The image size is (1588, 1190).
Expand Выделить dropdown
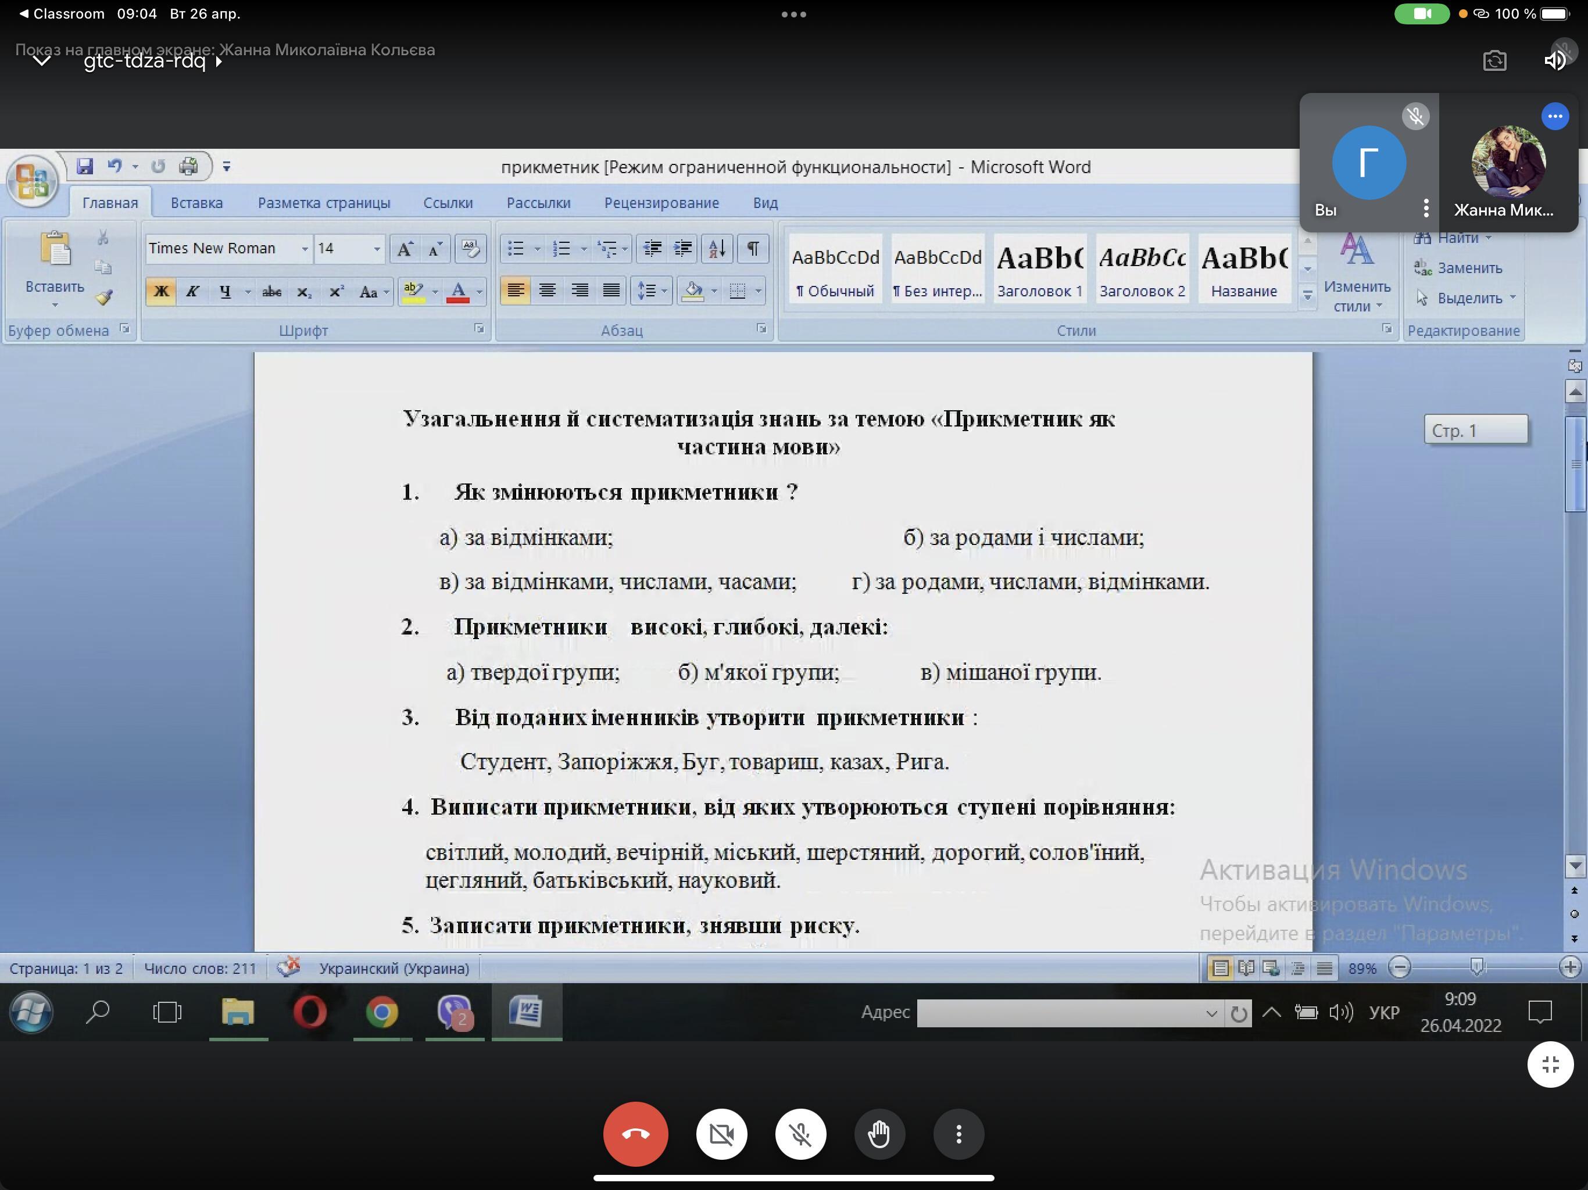1512,297
